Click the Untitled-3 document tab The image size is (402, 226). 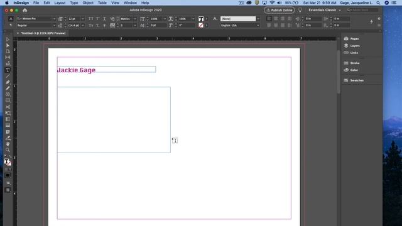[x=43, y=33]
